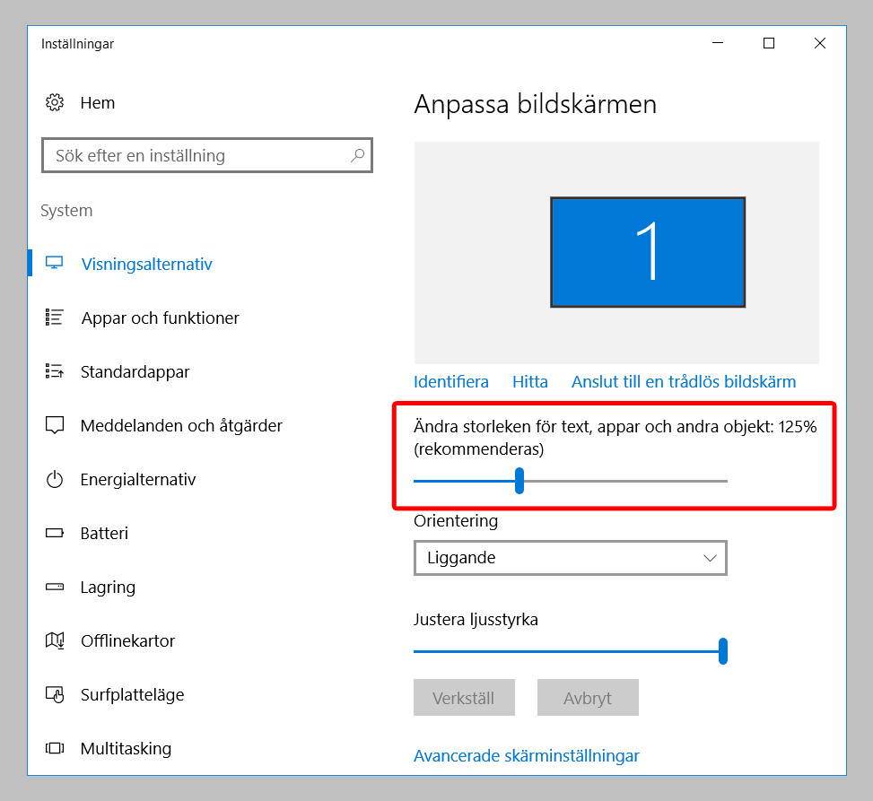
Task: Click the Visningsalternativ monitor icon
Action: click(x=54, y=264)
